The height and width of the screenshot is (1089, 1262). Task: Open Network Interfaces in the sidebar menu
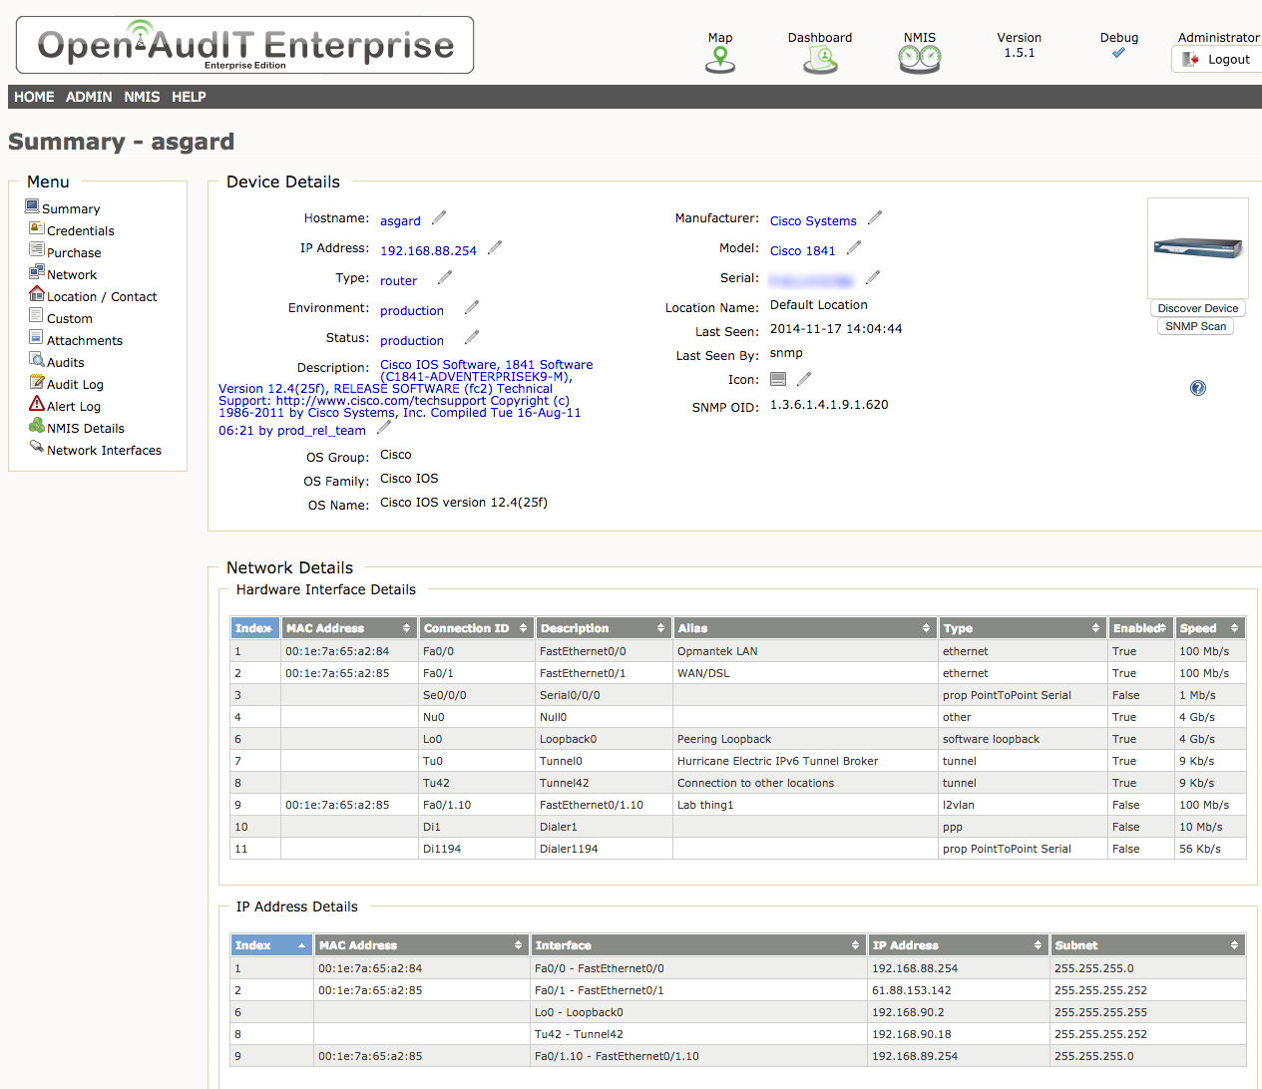click(103, 450)
